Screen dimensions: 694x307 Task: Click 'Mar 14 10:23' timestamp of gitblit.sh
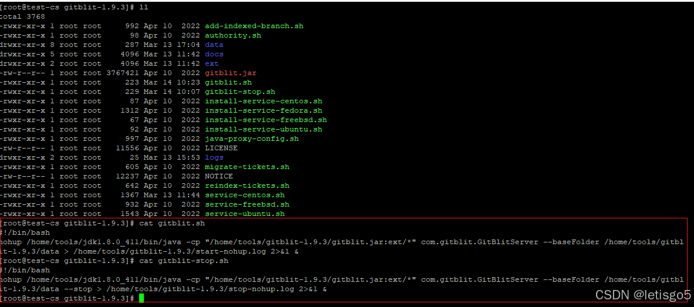coord(171,82)
